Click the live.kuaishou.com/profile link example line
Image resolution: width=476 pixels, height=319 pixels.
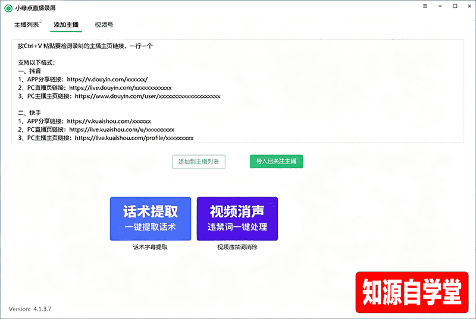point(106,138)
